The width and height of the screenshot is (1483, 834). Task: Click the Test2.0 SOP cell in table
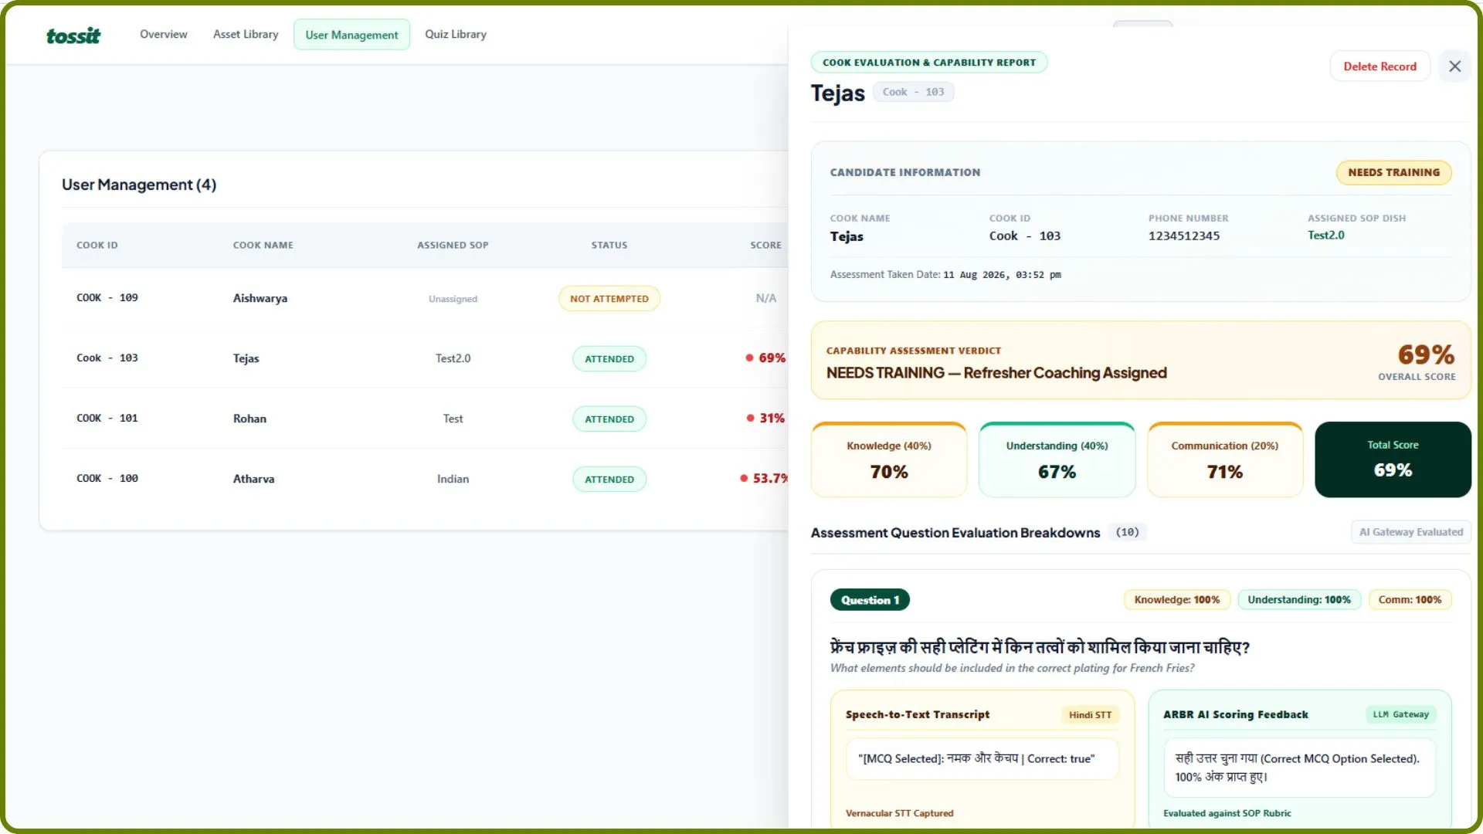coord(453,358)
